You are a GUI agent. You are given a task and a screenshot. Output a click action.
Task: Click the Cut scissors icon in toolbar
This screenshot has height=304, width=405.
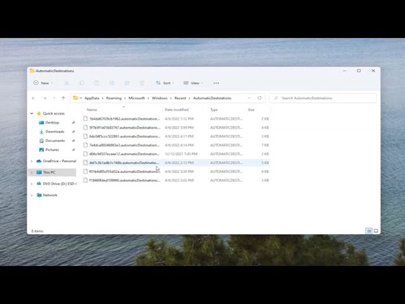point(66,83)
